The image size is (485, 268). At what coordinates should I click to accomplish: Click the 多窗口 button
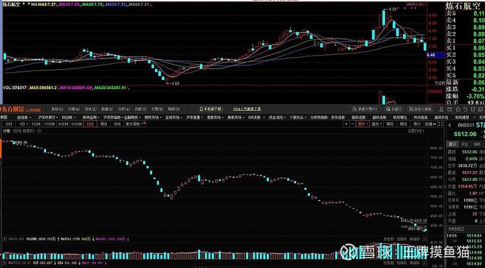point(394,109)
